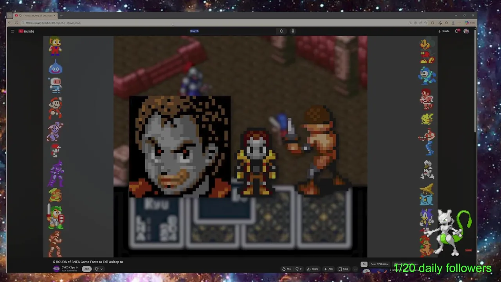The width and height of the screenshot is (501, 282).
Task: Click the Ask button
Action: pyautogui.click(x=328, y=269)
